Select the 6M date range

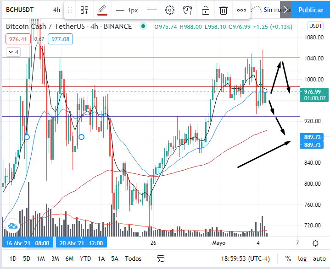pos(69,258)
